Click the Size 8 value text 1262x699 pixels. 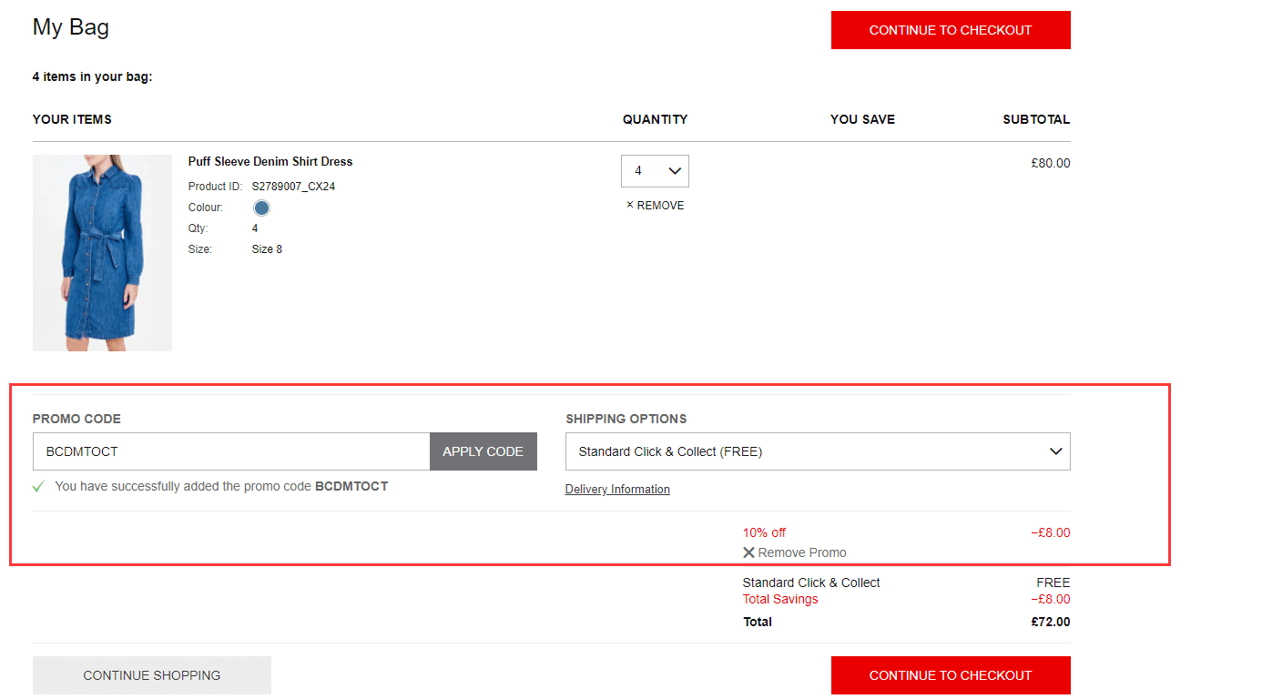pyautogui.click(x=267, y=249)
